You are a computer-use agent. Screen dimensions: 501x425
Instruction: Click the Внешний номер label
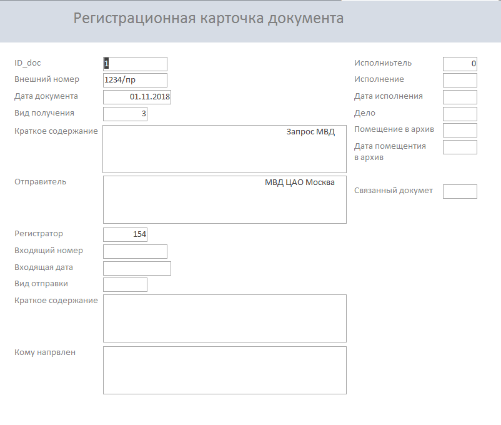point(47,79)
